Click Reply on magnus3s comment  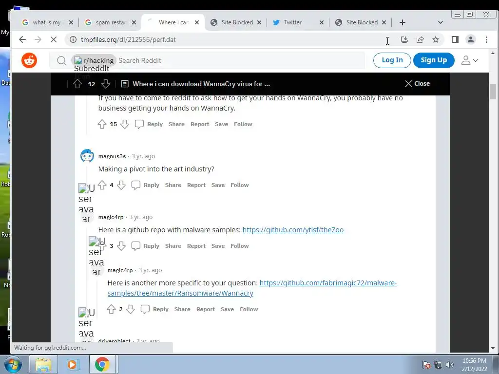pyautogui.click(x=151, y=185)
